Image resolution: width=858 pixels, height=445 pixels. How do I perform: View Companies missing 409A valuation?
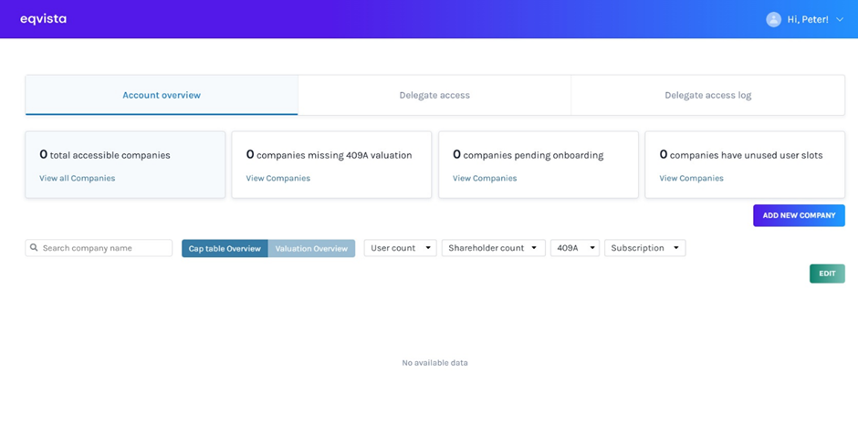[277, 179]
